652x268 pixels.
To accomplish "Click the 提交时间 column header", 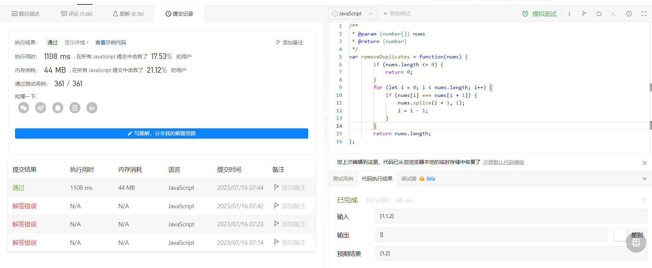I will tap(229, 170).
